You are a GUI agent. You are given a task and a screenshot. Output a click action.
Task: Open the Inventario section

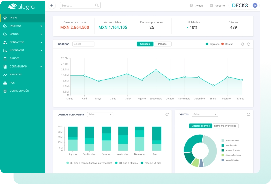[16, 50]
